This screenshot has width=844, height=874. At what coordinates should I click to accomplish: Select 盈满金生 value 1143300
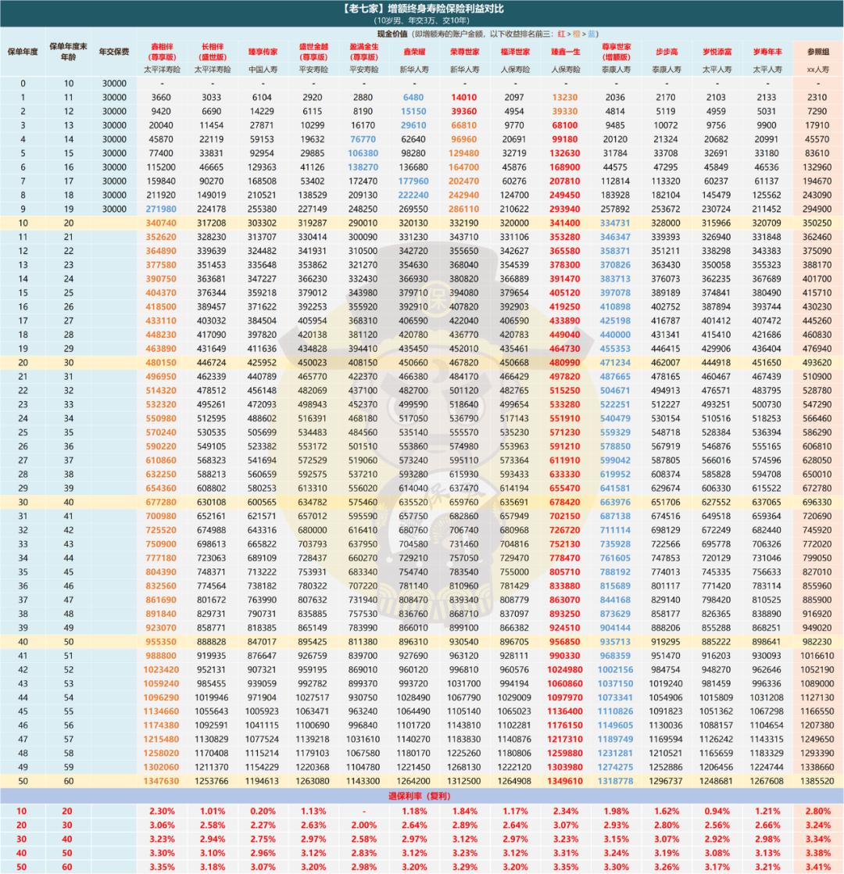[x=363, y=781]
